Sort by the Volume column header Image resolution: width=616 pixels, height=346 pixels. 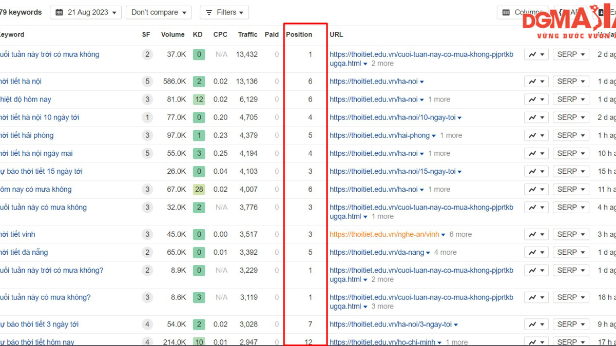pyautogui.click(x=172, y=34)
